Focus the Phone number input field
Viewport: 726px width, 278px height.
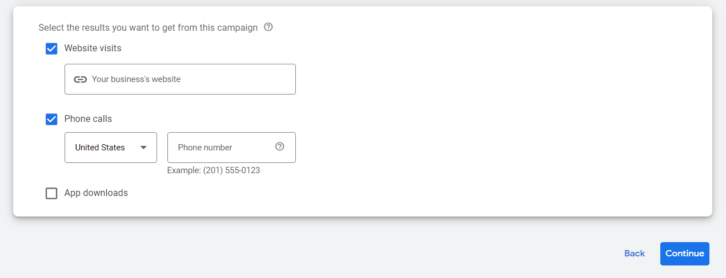[231, 148]
